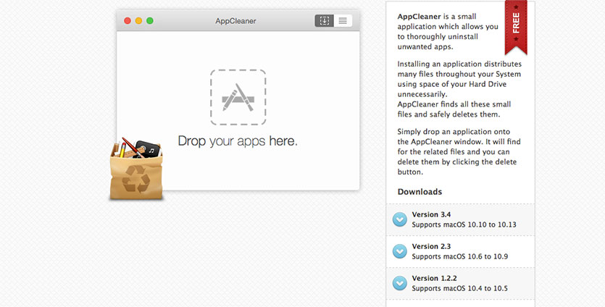
Task: Minimize AppCleaner with the yellow button
Action: click(x=138, y=21)
